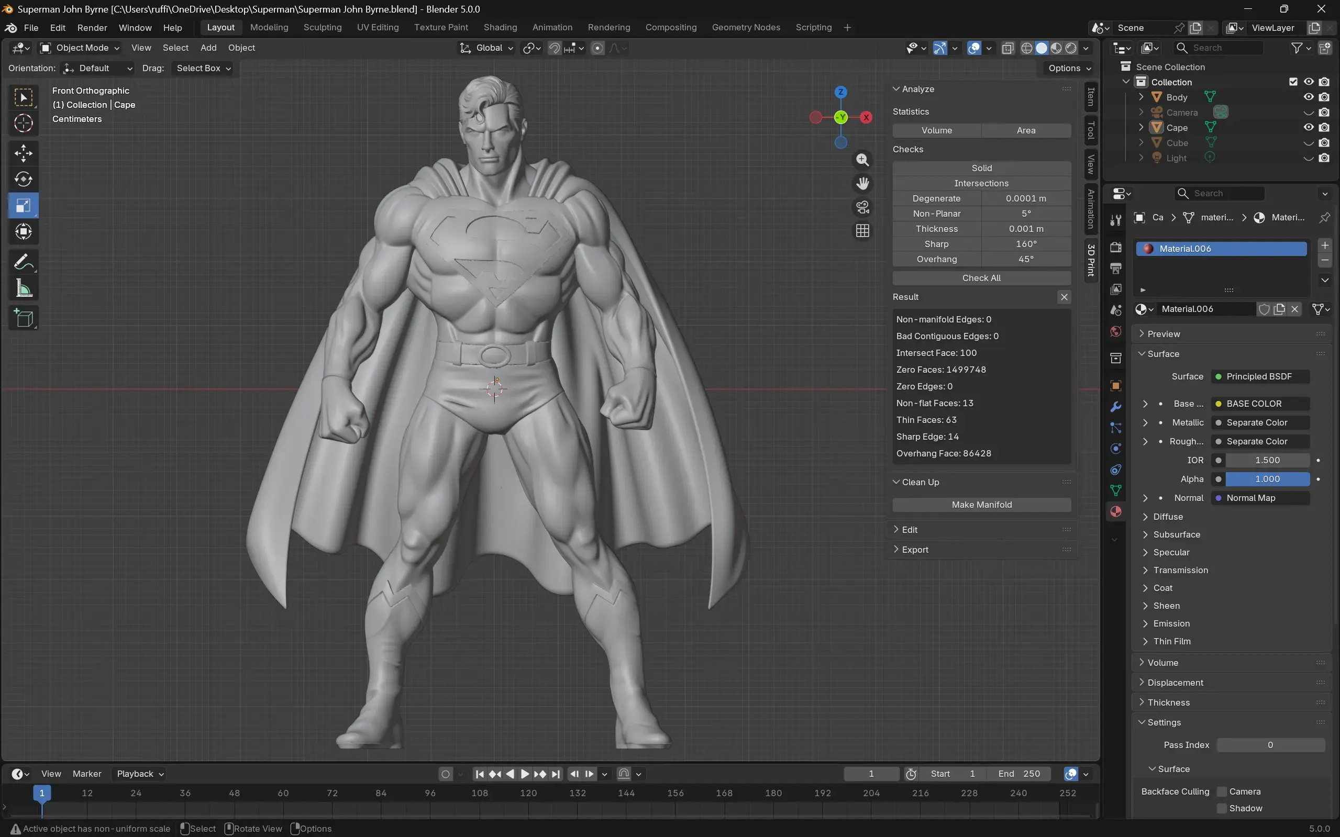Click the Volume statistics button
This screenshot has height=837, width=1340.
[937, 131]
